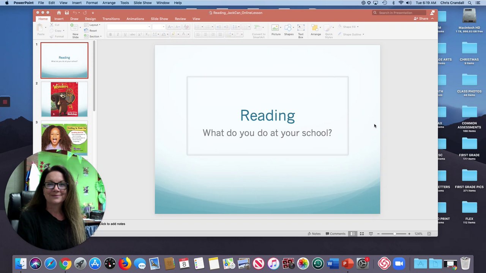Viewport: 486px width, 273px height.
Task: Select slide 2 Wonders thumbnail
Action: point(64,99)
